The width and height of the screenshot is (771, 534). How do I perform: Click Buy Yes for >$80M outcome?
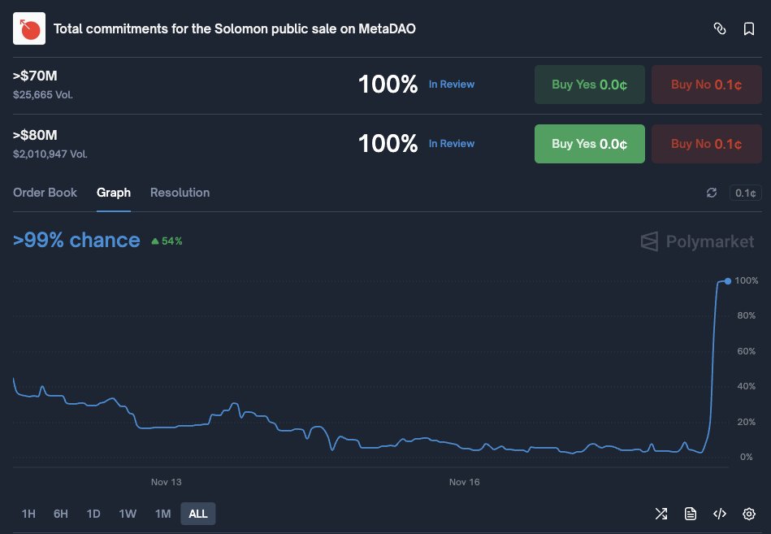tap(590, 144)
